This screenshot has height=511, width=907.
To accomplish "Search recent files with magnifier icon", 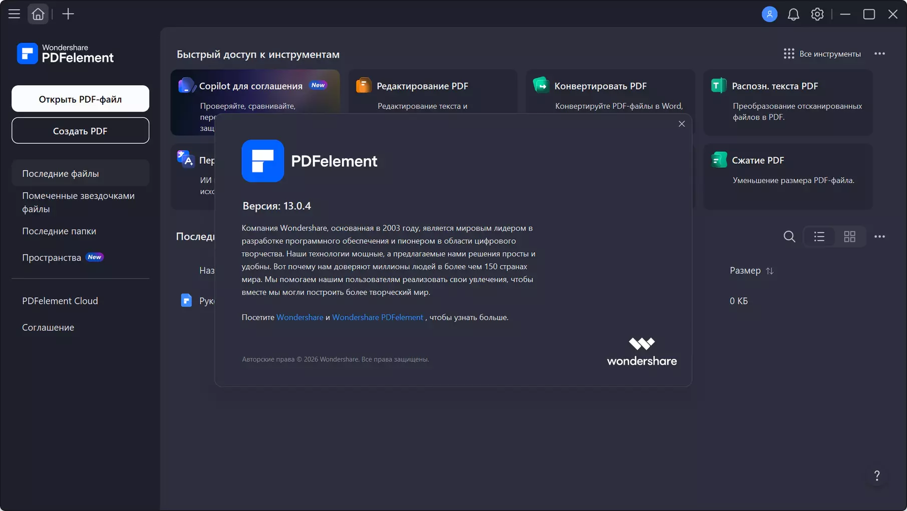I will coord(789,236).
